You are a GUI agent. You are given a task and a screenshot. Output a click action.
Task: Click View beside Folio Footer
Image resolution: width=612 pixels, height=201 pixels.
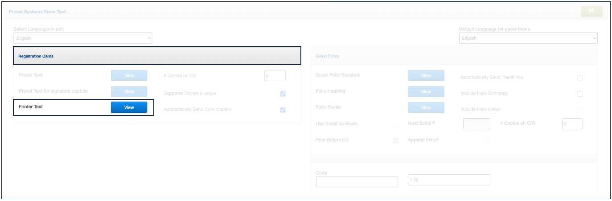(426, 108)
